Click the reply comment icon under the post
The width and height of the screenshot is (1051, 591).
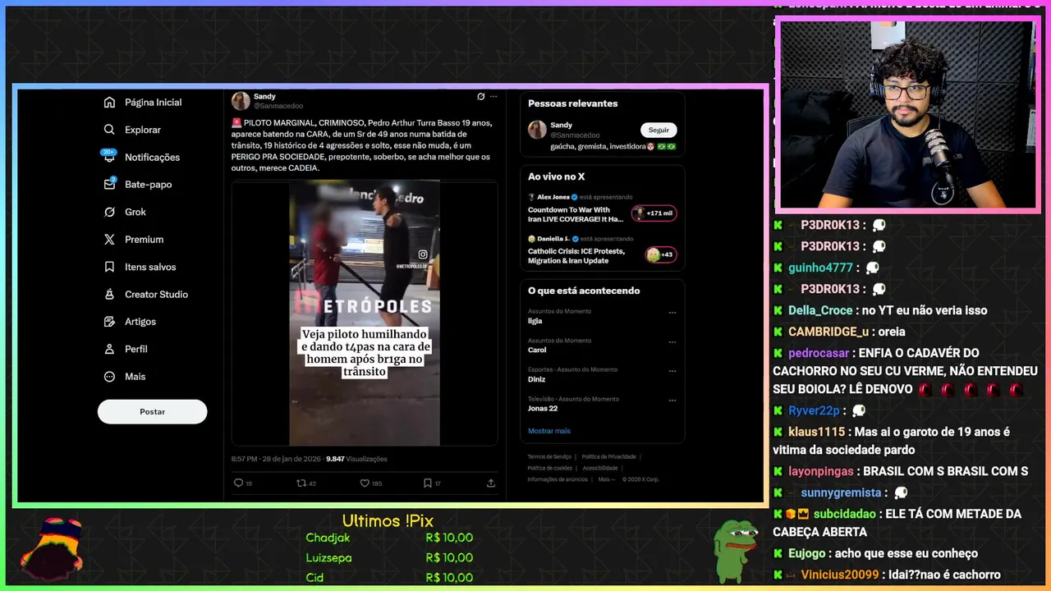238,483
